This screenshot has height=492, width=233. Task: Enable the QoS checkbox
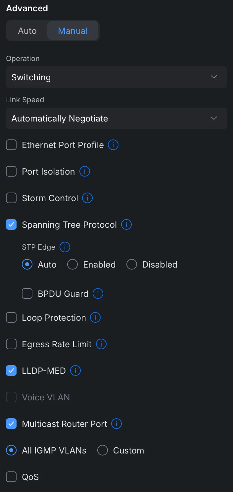tap(11, 477)
